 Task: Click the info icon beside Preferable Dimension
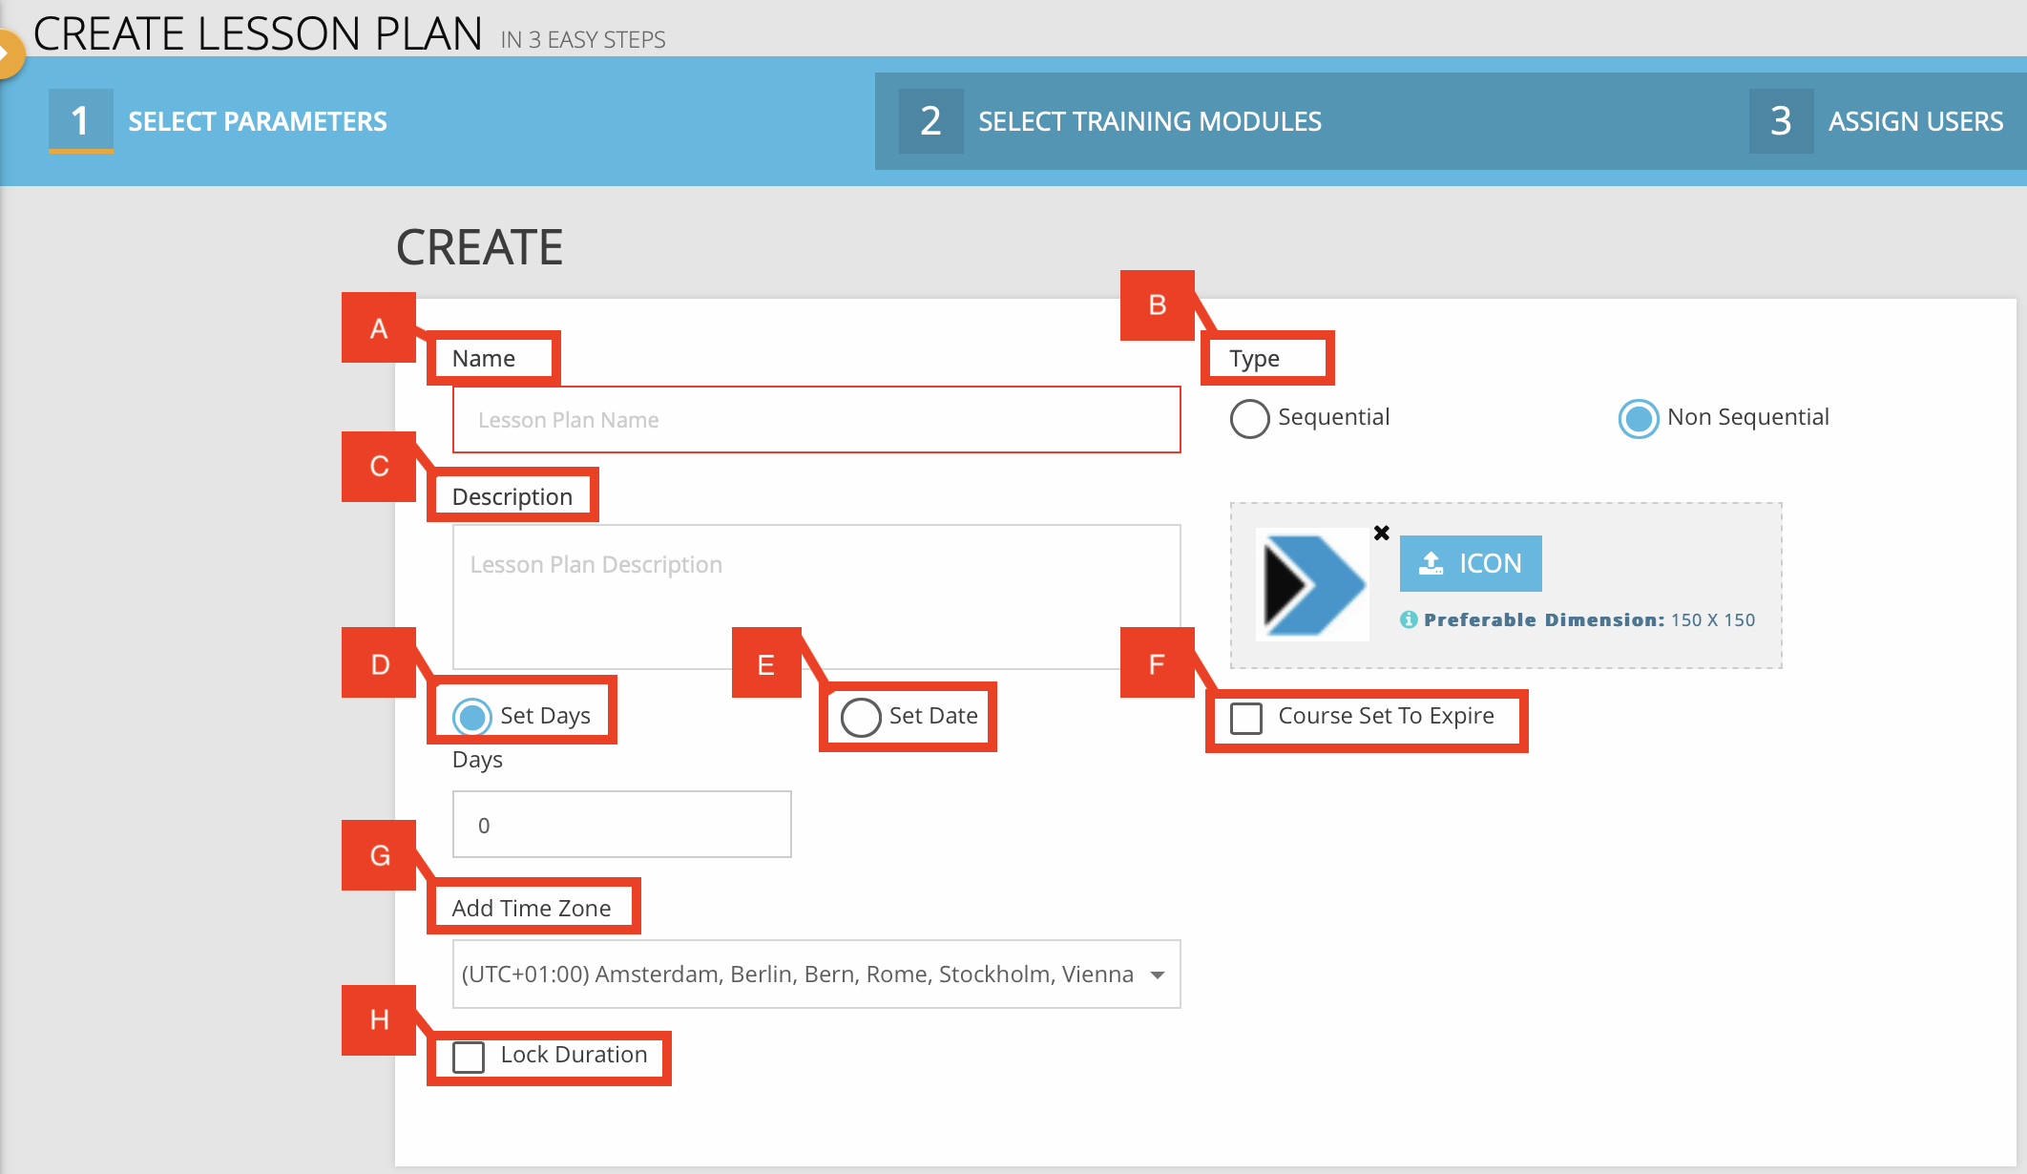pos(1409,619)
